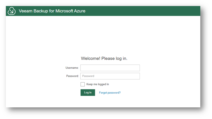Click the green Log in button

click(x=88, y=92)
